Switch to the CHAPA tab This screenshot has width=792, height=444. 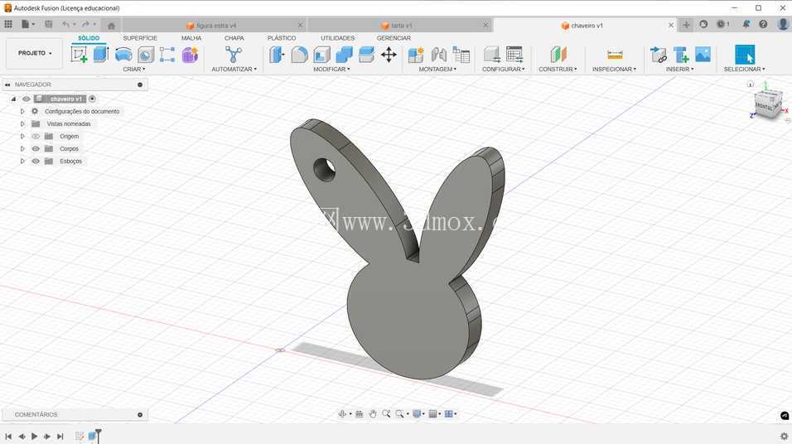click(x=234, y=38)
